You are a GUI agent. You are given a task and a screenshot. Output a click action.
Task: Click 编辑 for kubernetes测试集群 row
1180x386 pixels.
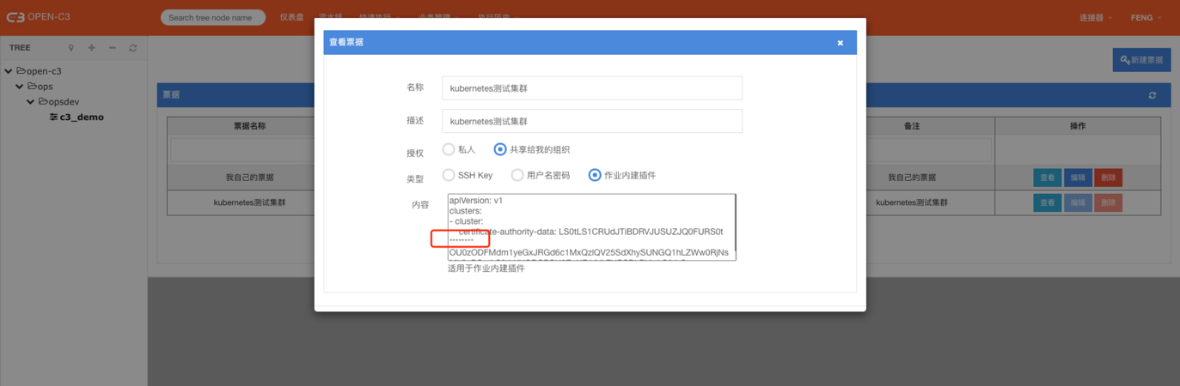pos(1078,202)
